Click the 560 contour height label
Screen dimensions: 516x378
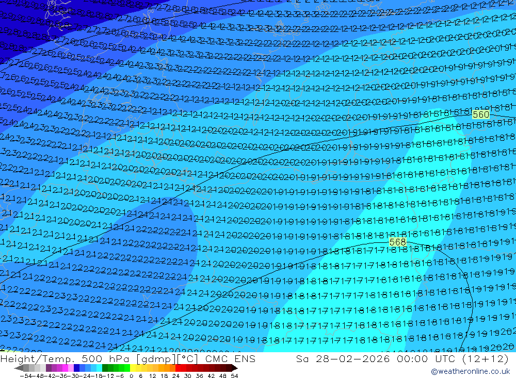coord(480,114)
